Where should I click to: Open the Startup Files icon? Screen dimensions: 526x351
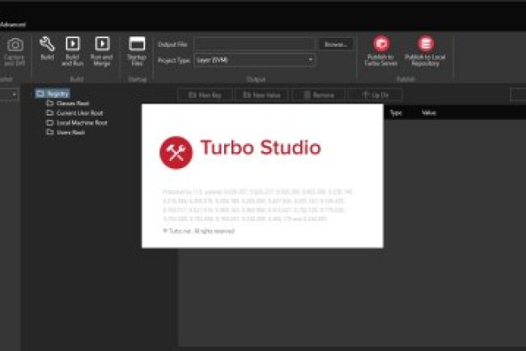137,44
